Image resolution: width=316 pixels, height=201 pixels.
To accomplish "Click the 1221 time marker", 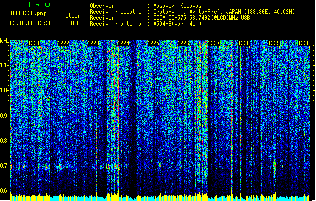I will tap(34, 43).
